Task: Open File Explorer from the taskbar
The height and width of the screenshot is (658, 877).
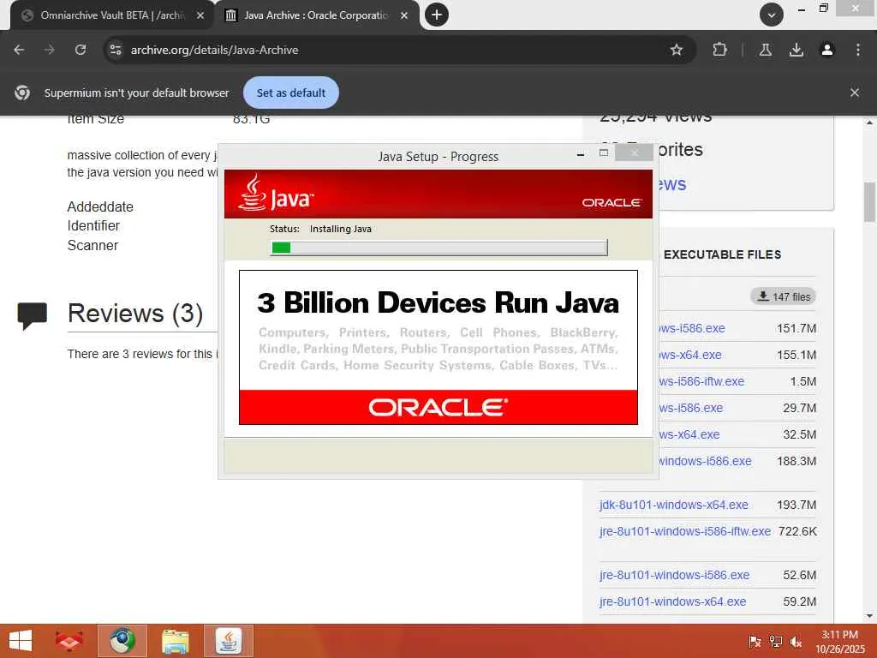Action: 175,641
